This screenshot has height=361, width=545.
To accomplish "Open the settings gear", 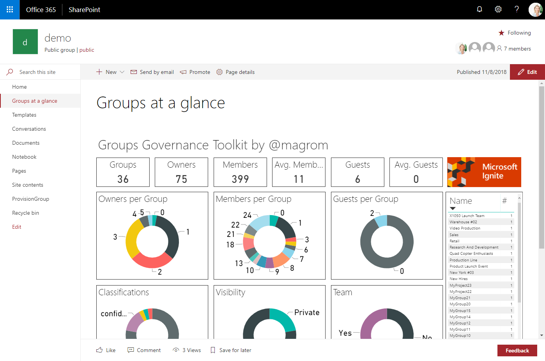I will (x=498, y=9).
